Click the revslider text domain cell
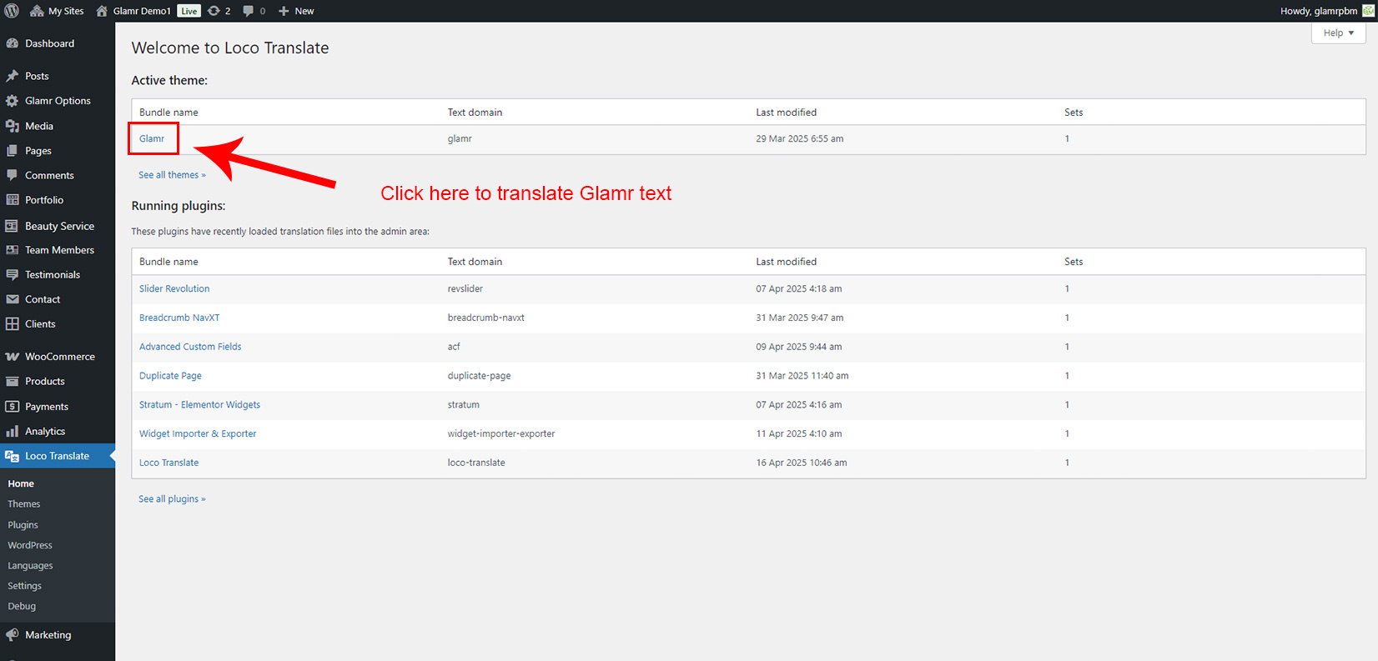 tap(465, 288)
